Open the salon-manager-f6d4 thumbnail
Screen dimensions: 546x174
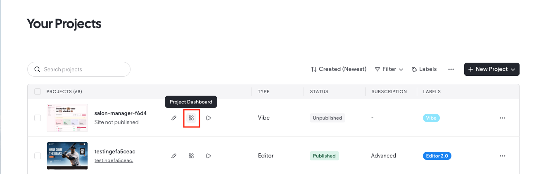point(67,118)
